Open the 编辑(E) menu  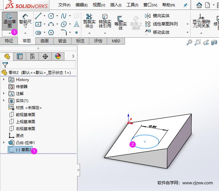[x=81, y=5]
